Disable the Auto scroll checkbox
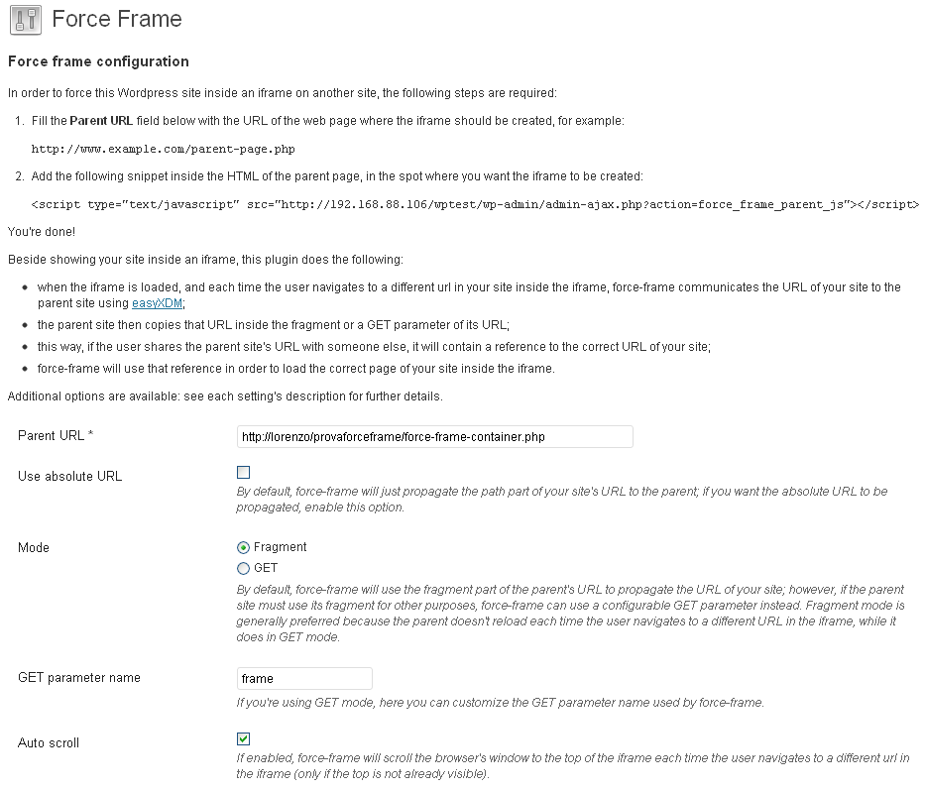Viewport: 925px width, 790px height. click(243, 738)
